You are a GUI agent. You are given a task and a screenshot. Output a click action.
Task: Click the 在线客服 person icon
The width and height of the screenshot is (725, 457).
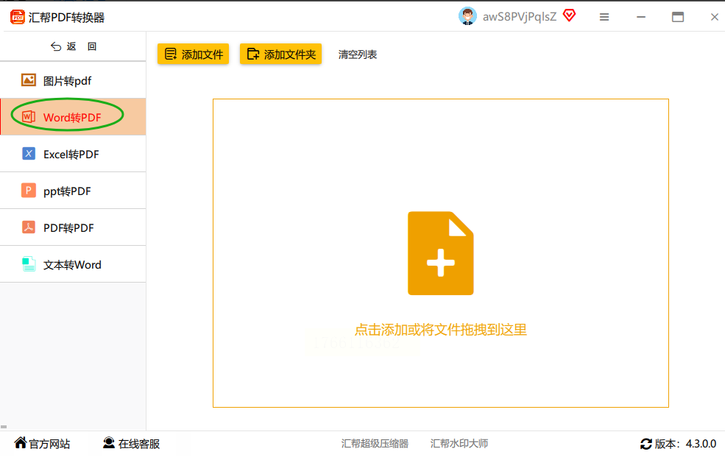(x=109, y=443)
